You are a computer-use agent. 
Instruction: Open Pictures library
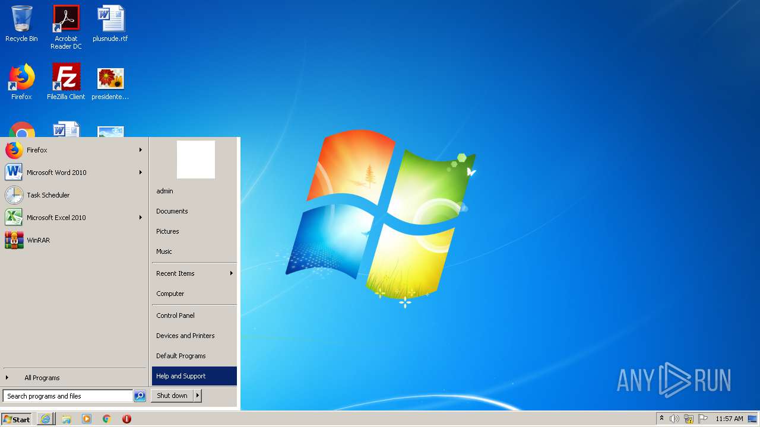click(x=194, y=231)
